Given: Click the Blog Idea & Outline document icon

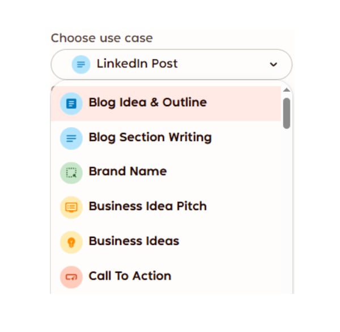Looking at the screenshot, I should click(71, 104).
